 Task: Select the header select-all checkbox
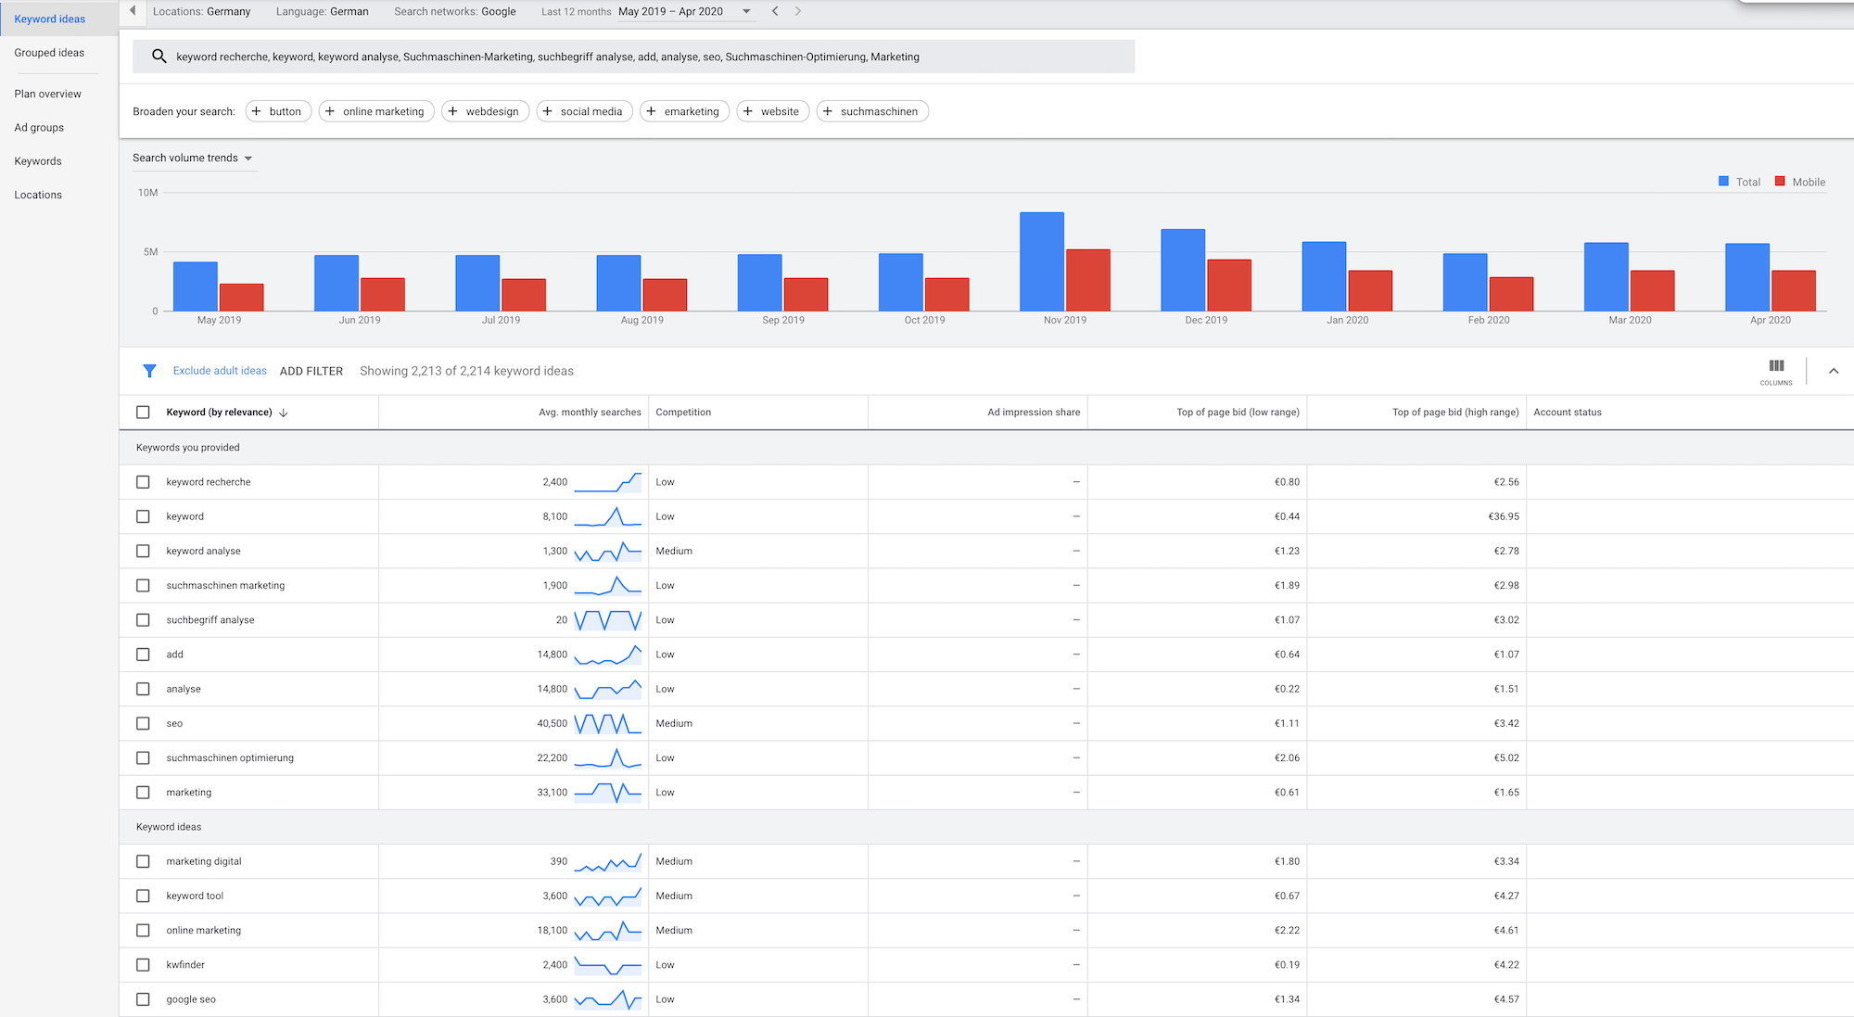(x=143, y=413)
